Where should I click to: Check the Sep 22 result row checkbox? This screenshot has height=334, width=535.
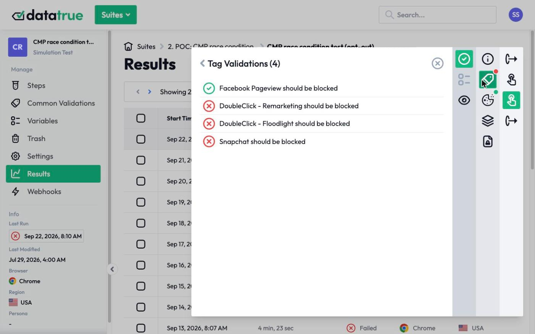click(141, 139)
